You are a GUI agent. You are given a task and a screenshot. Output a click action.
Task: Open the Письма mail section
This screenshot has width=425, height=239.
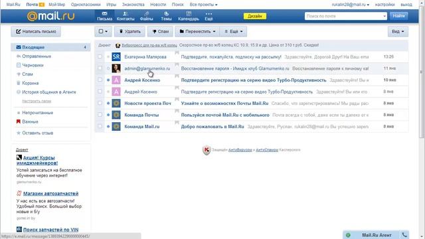[104, 16]
